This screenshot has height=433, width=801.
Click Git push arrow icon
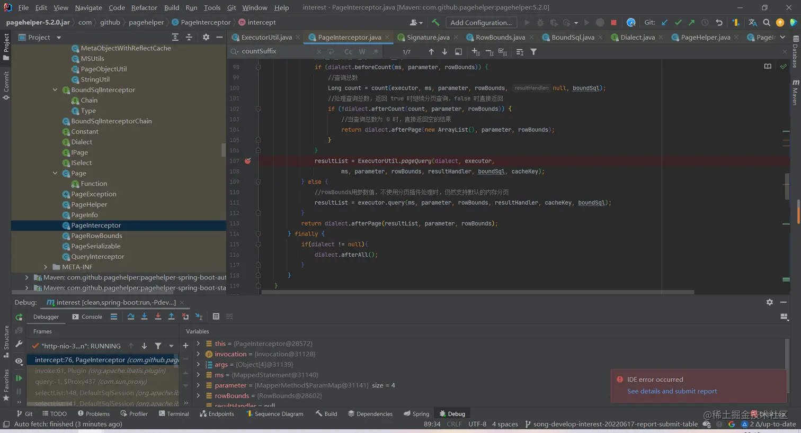tap(691, 22)
